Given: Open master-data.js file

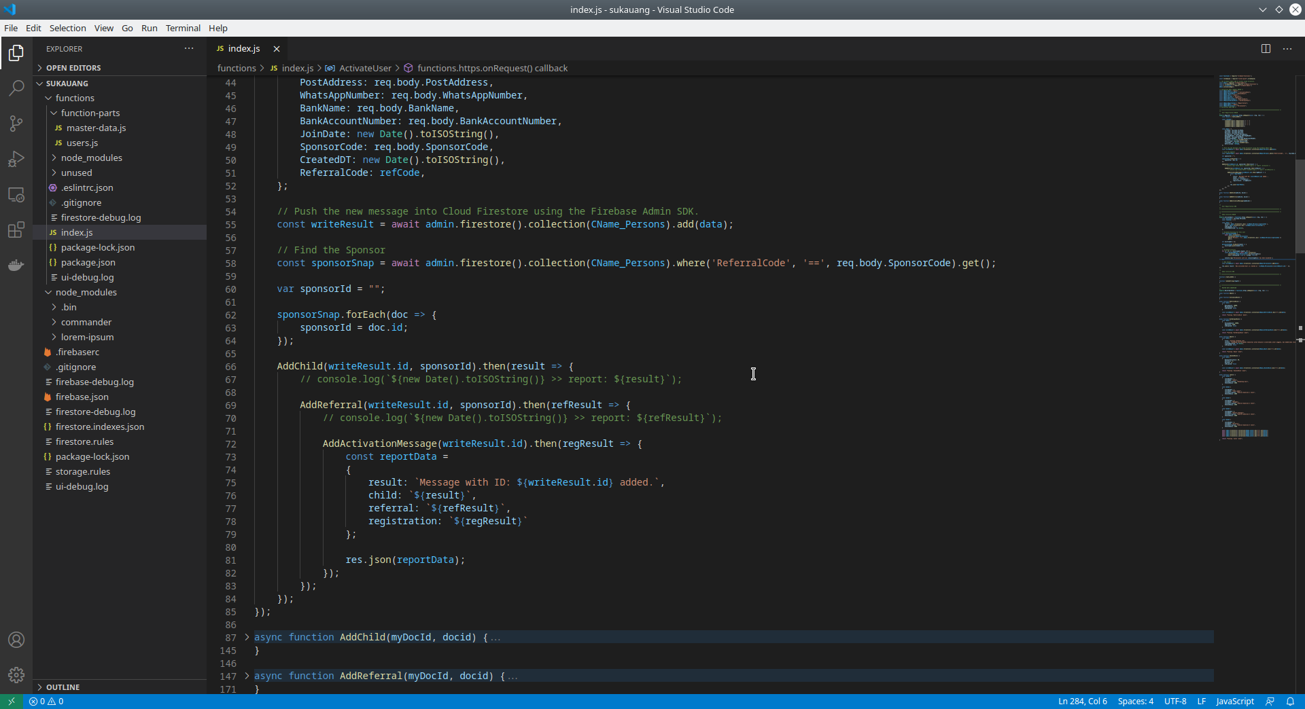Looking at the screenshot, I should 120,128.
